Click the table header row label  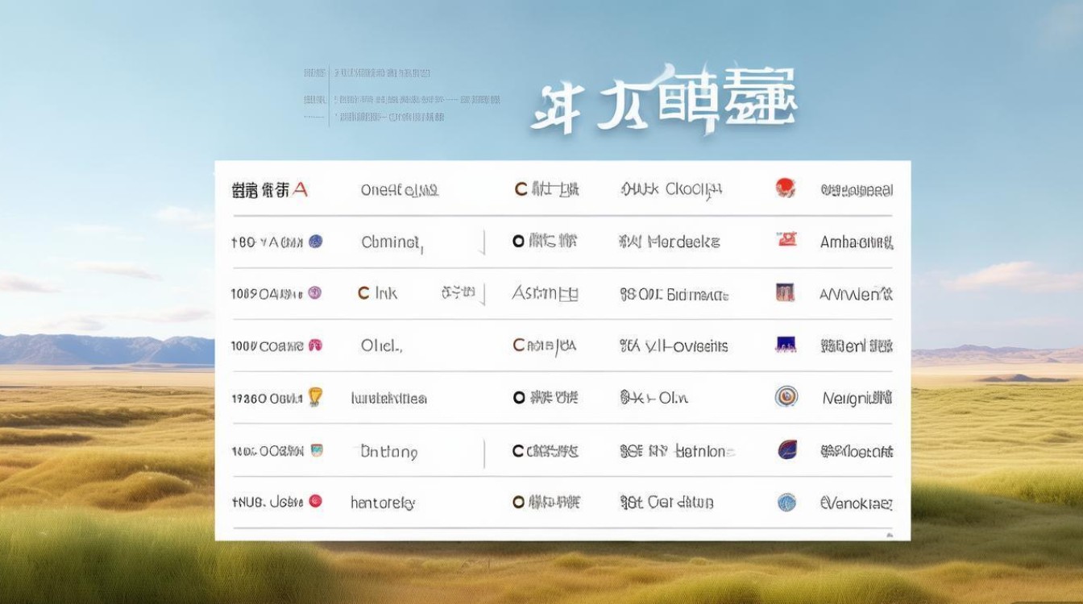coord(266,188)
